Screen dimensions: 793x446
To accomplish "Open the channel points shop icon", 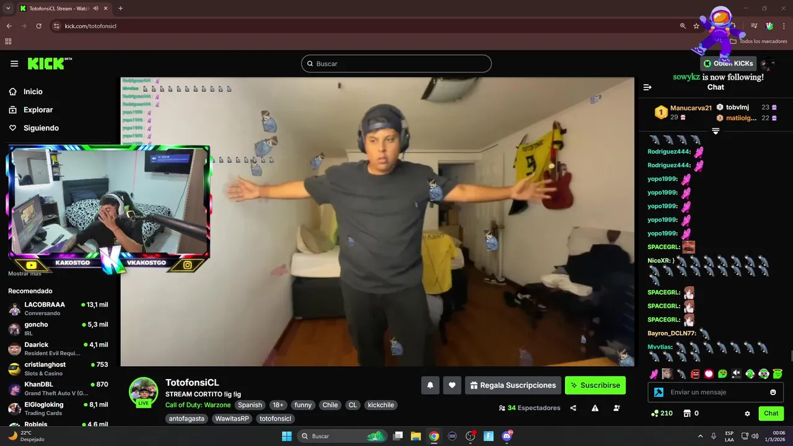I will click(x=687, y=413).
